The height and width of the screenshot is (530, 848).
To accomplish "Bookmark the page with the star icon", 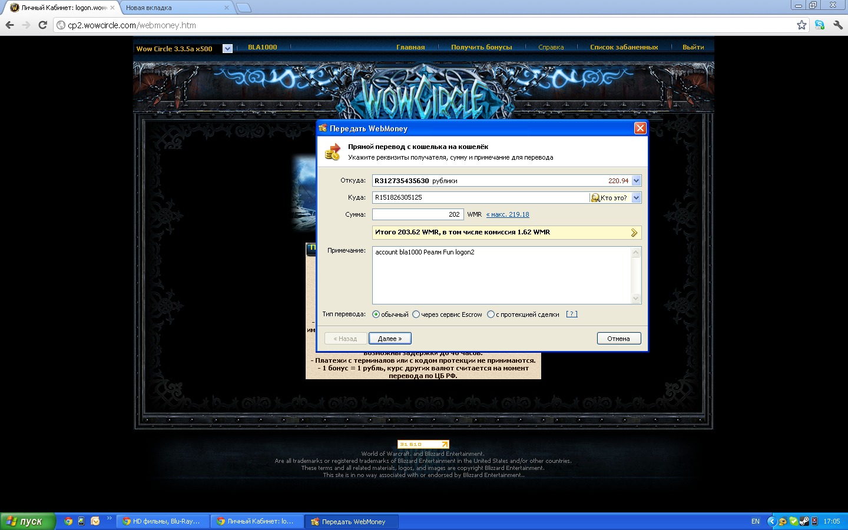I will tap(801, 25).
